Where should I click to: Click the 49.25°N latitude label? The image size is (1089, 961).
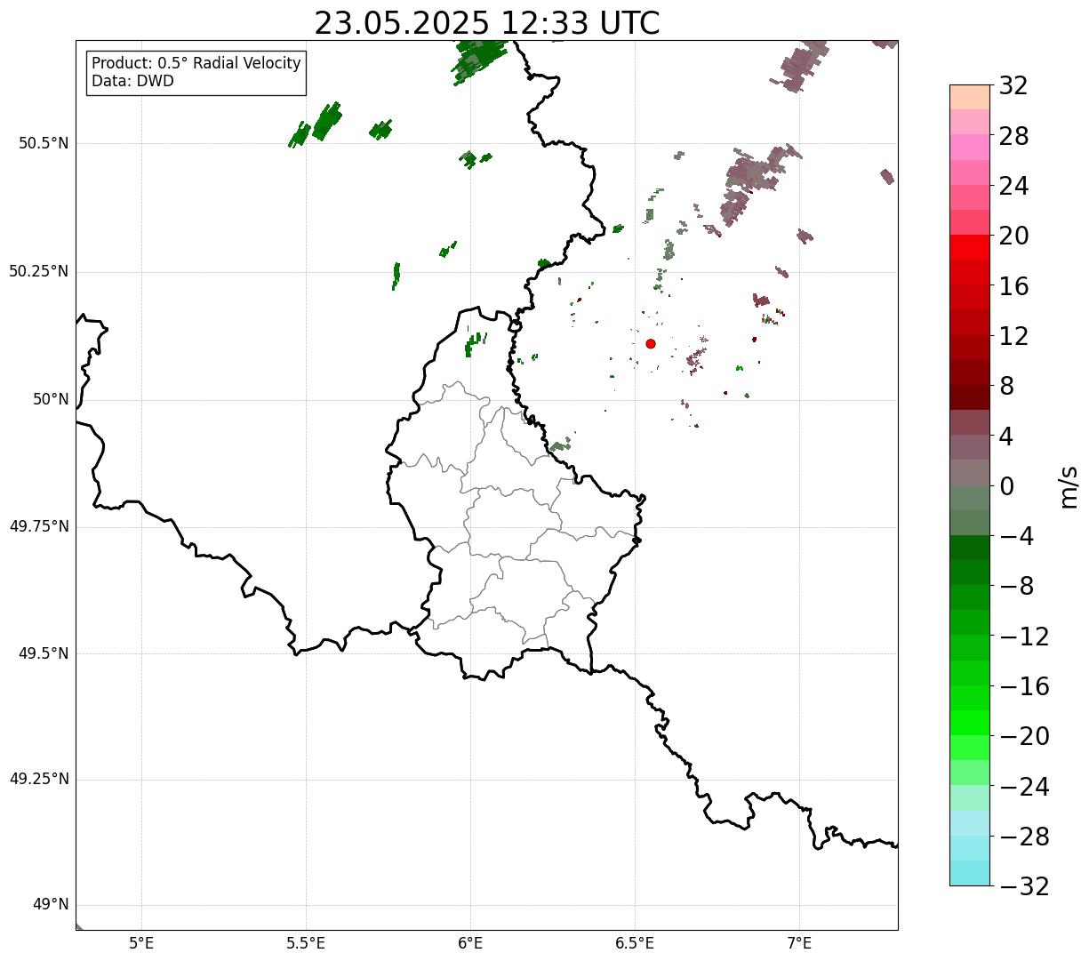click(39, 779)
